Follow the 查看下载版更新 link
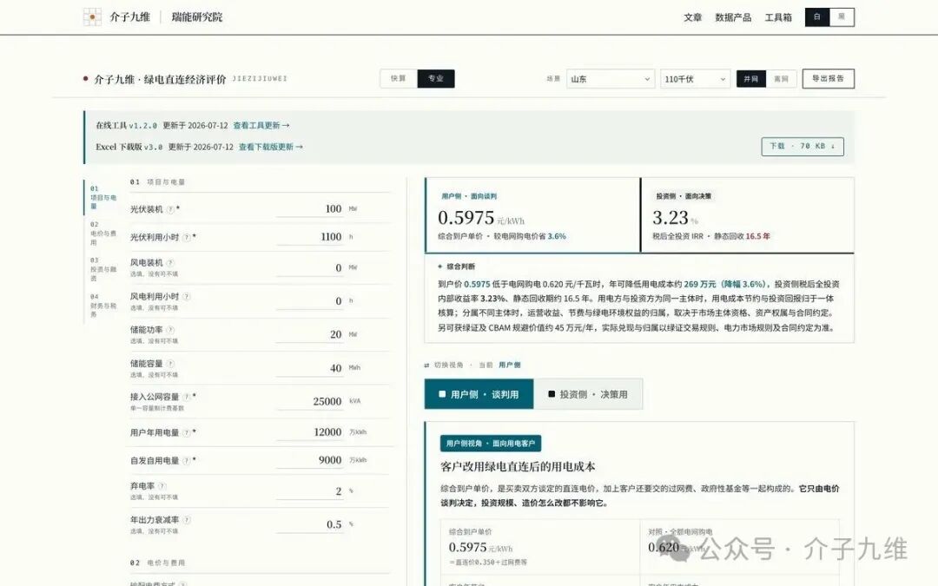 pyautogui.click(x=270, y=147)
